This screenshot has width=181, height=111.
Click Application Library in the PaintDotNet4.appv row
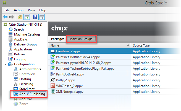146,74
